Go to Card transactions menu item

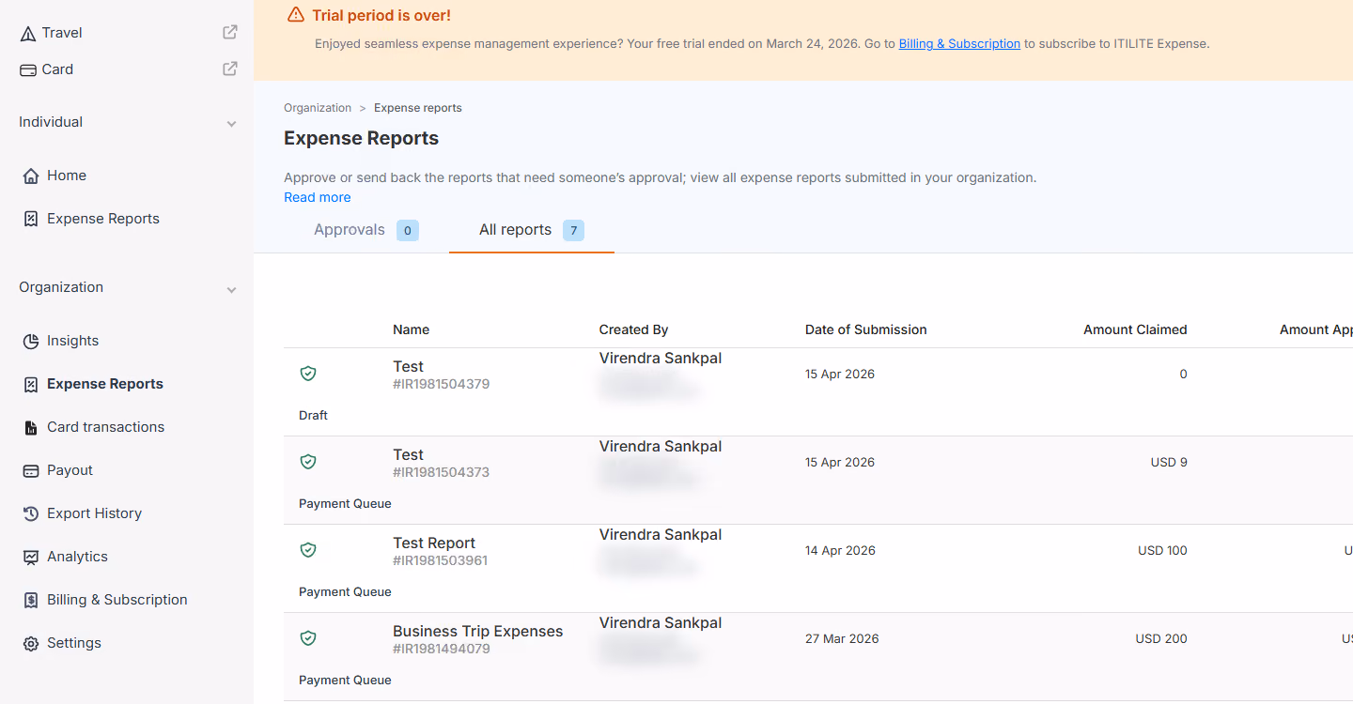coord(105,427)
